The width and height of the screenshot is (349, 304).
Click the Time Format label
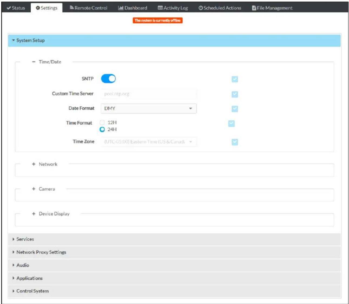(x=79, y=123)
